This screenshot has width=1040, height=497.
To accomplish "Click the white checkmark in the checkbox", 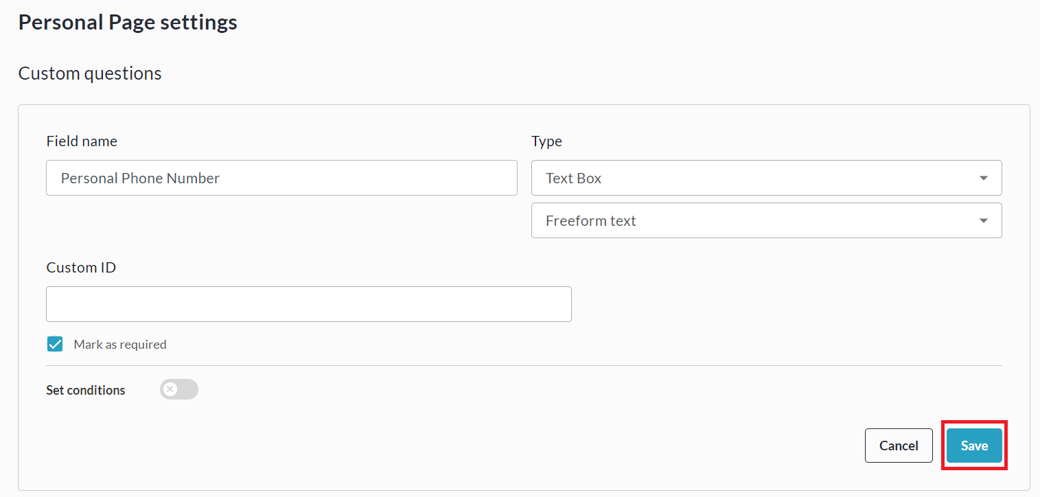I will click(x=55, y=344).
